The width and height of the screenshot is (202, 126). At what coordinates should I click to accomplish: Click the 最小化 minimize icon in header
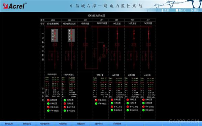pos(177,10)
